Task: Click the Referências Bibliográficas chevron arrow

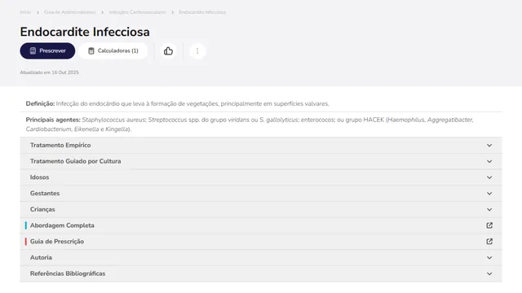Action: click(489, 273)
